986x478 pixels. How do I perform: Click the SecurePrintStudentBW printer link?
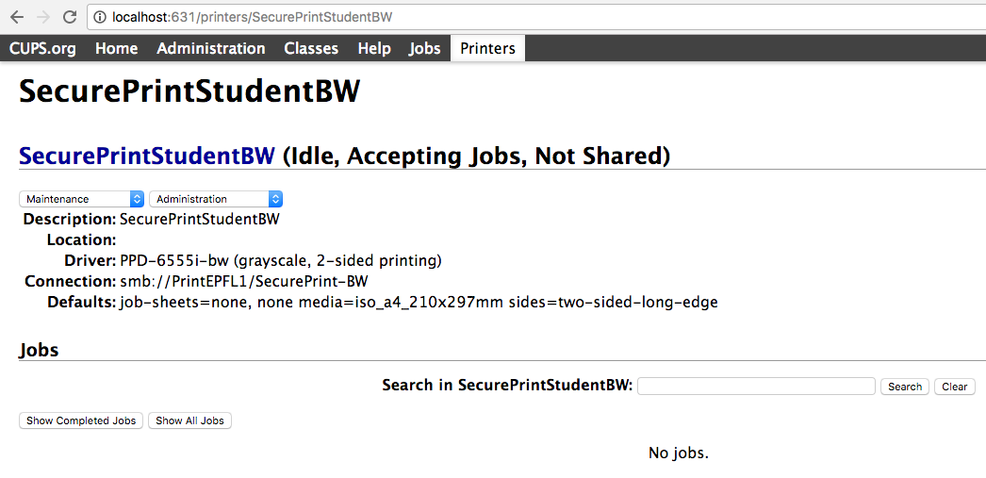pos(147,157)
